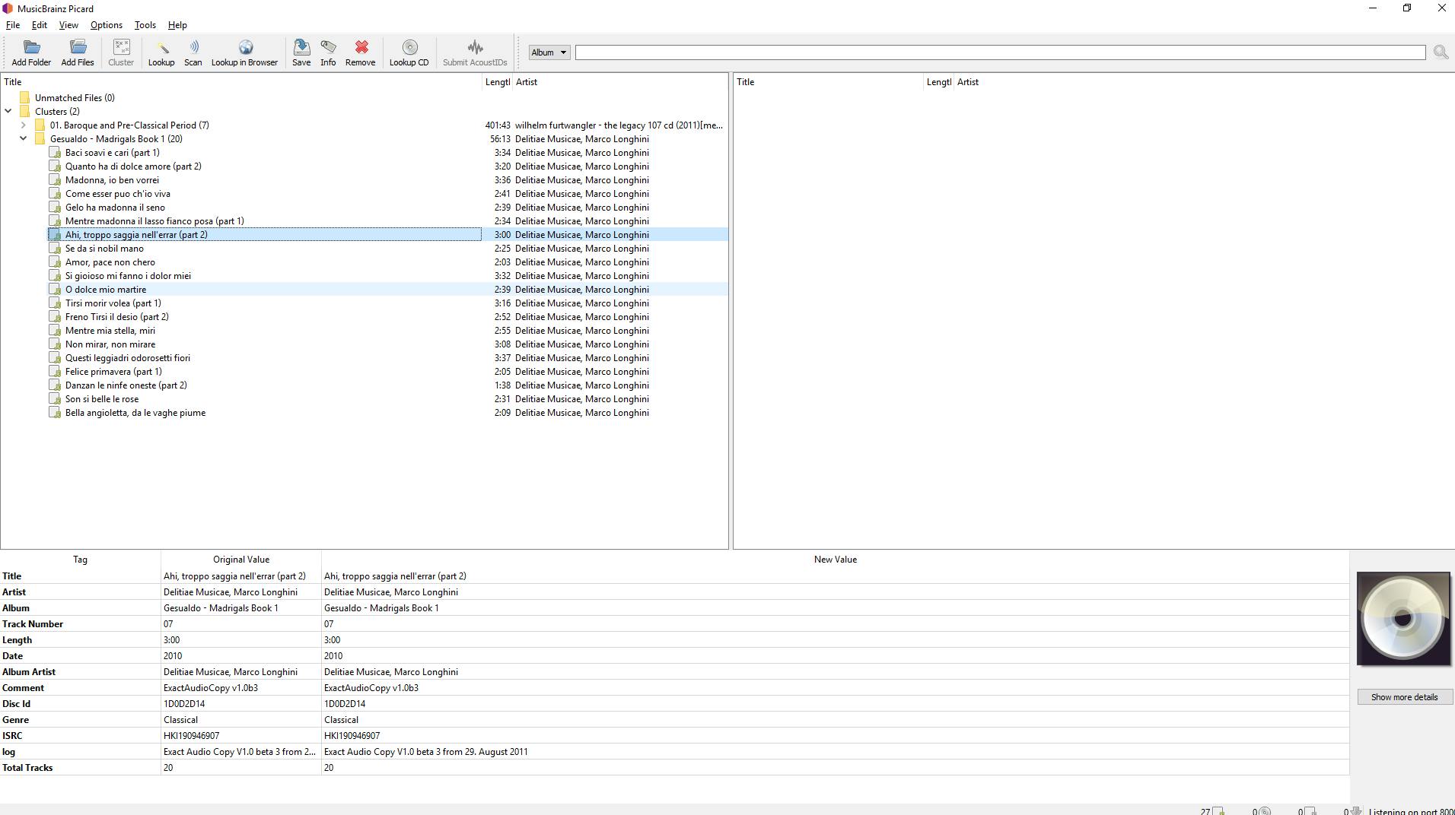Click the Add Folder toolbar icon

point(31,48)
